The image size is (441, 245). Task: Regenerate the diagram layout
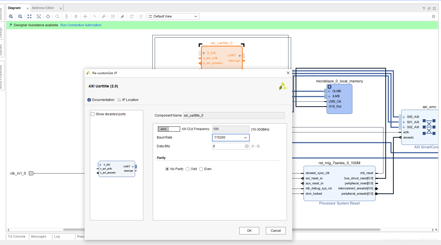pyautogui.click(x=132, y=16)
